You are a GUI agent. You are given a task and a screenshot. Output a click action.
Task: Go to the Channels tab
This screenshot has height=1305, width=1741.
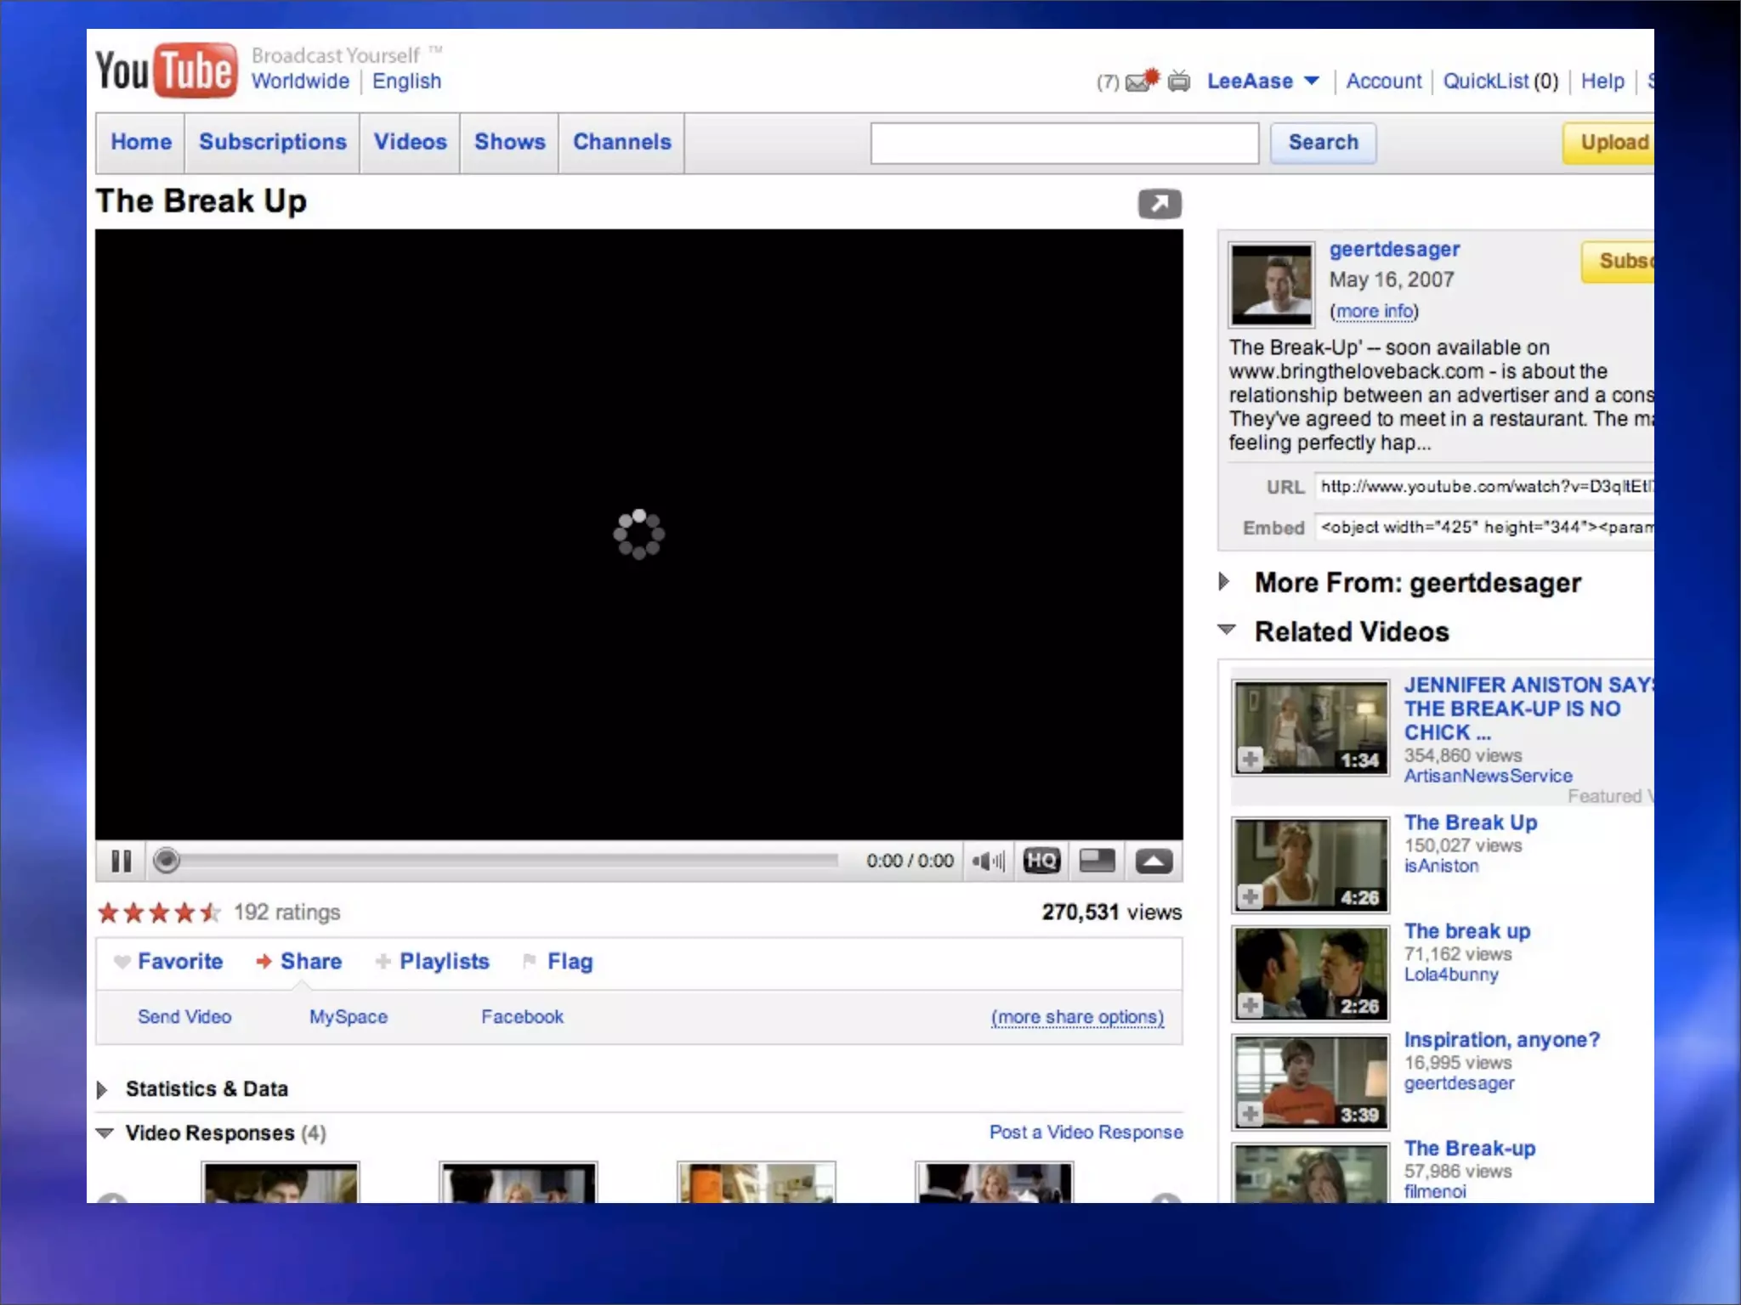621,142
